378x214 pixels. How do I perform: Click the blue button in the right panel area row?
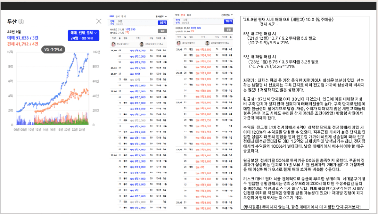[x=228, y=21]
